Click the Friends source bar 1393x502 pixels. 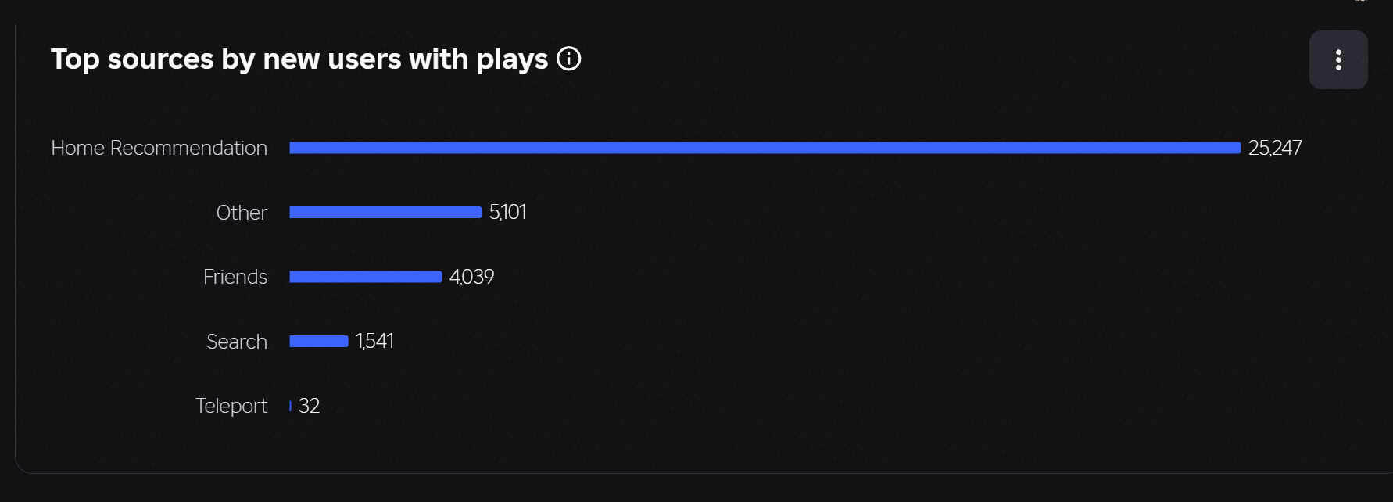pyautogui.click(x=366, y=277)
